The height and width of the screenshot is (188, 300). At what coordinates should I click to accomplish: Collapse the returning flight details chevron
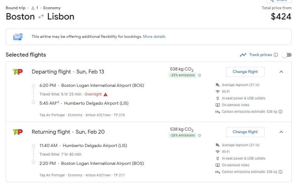click(281, 132)
